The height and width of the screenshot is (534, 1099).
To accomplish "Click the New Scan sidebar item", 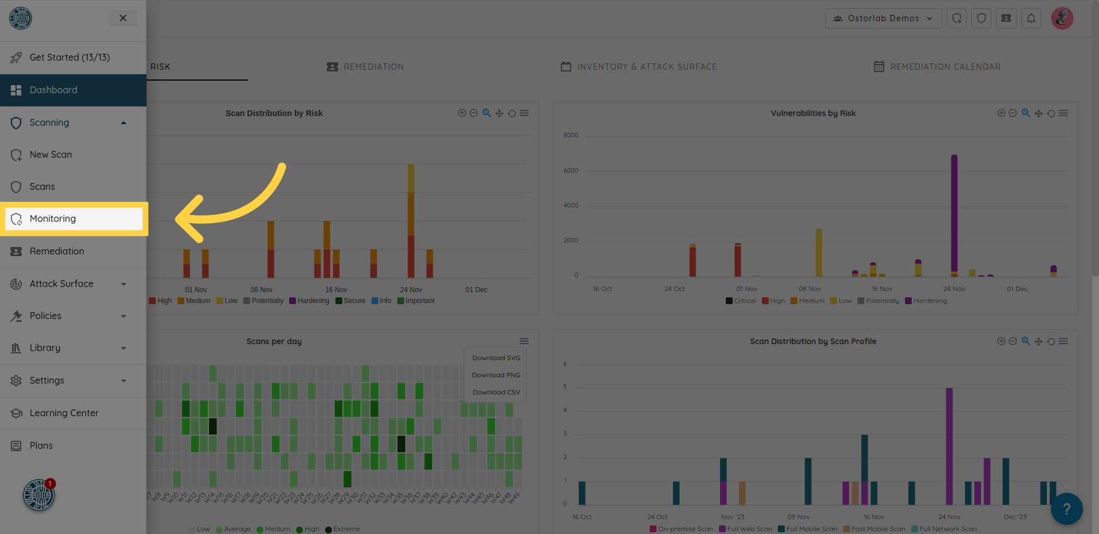I will tap(51, 154).
